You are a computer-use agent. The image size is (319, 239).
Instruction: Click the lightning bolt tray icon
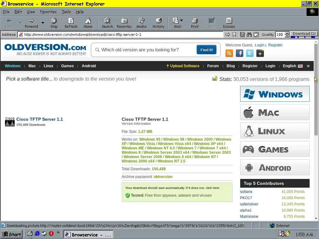[x=288, y=234]
